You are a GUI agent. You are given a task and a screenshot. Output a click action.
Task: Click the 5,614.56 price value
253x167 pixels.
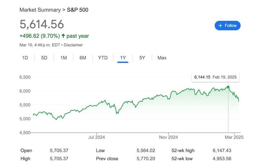click(x=42, y=24)
